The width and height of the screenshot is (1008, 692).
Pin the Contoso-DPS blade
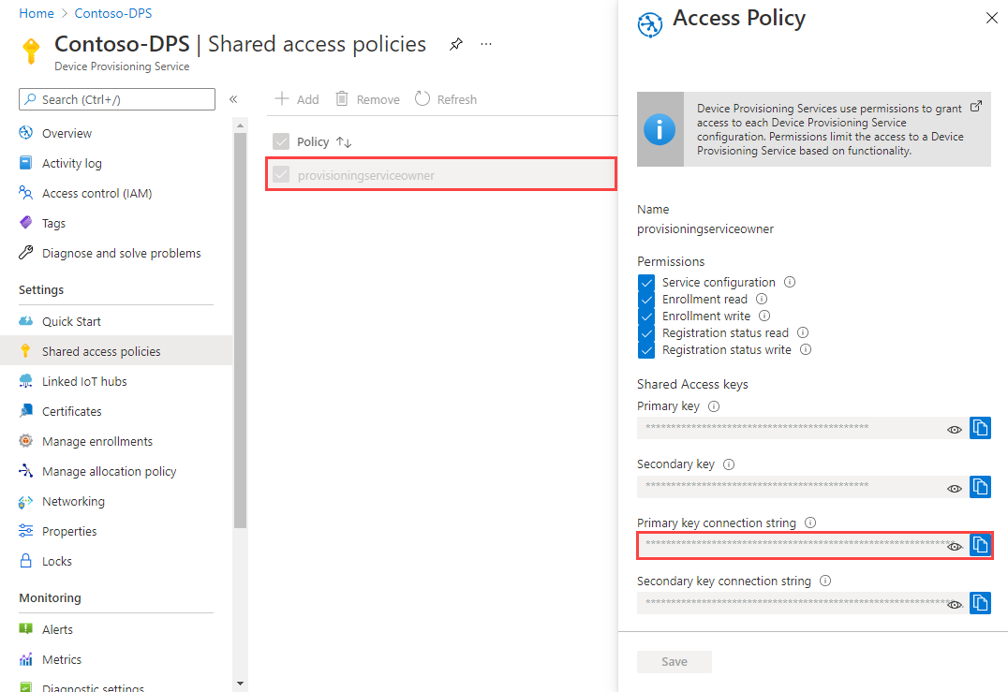456,44
